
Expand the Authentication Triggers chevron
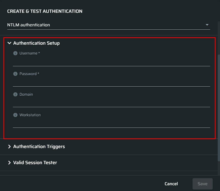pos(9,147)
